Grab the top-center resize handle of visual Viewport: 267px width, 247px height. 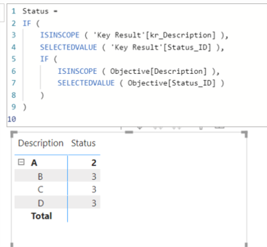point(129,132)
